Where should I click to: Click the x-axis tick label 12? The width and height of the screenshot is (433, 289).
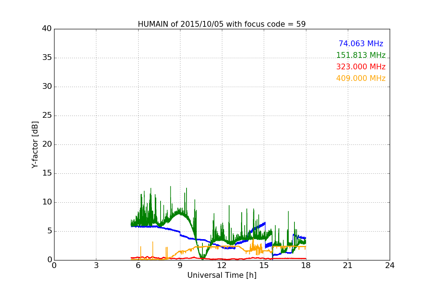click(x=222, y=266)
